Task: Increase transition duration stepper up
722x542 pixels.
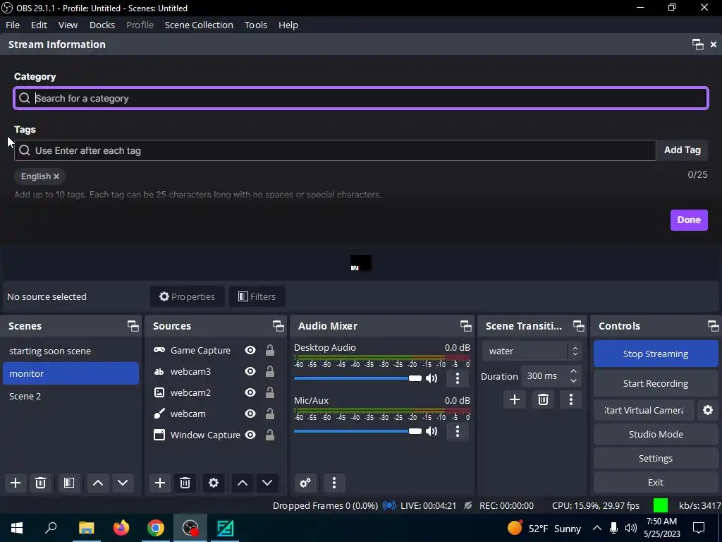Action: tap(574, 371)
